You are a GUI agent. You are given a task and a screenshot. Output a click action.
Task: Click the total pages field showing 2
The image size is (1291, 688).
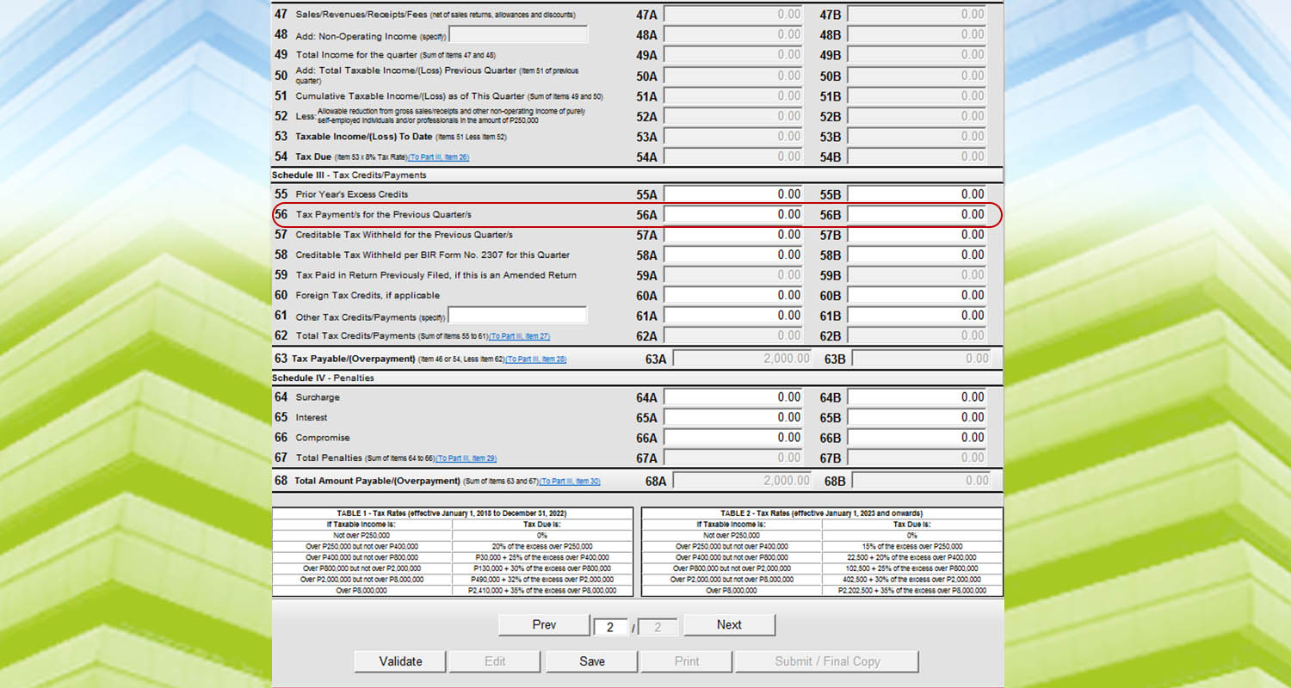tap(658, 627)
